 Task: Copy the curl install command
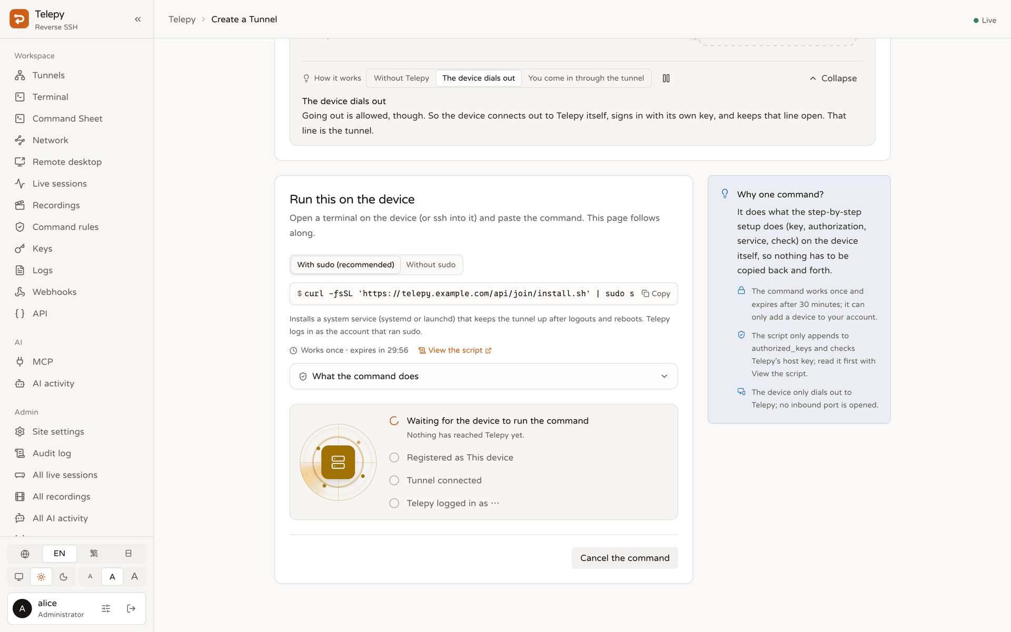pyautogui.click(x=656, y=293)
